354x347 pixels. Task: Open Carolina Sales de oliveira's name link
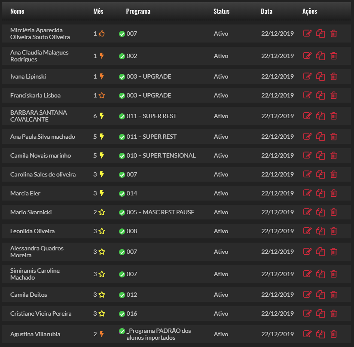[43, 174]
